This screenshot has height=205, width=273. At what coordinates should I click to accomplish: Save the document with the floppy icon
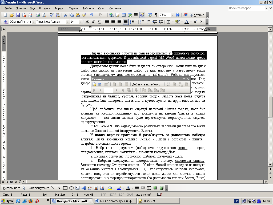coord(18,15)
